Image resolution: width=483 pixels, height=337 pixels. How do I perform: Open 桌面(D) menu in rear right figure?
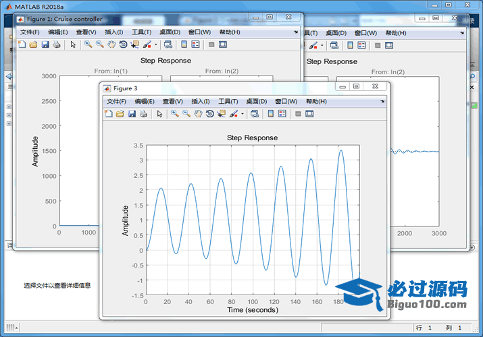336,33
